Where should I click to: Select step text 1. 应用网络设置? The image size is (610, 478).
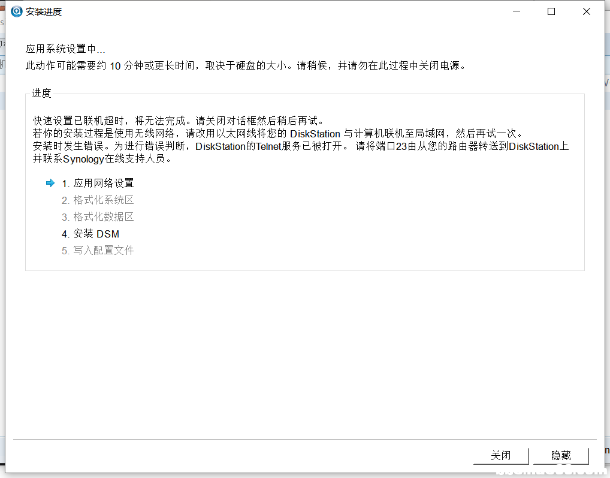point(98,183)
